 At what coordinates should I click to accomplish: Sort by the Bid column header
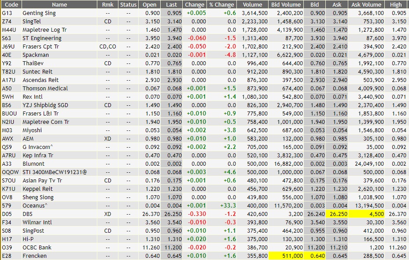coord(315,4)
